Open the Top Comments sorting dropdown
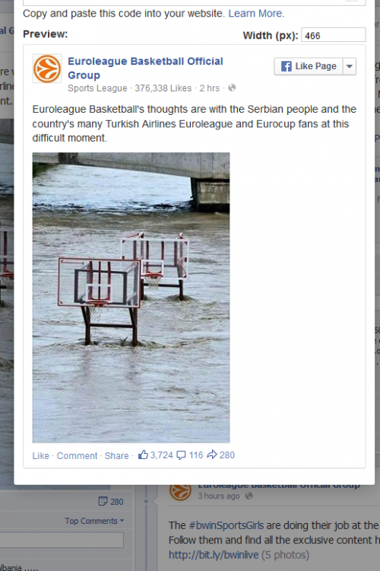 (x=94, y=521)
